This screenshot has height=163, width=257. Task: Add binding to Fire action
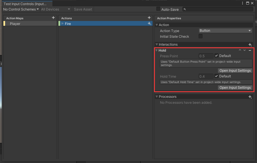149,24
